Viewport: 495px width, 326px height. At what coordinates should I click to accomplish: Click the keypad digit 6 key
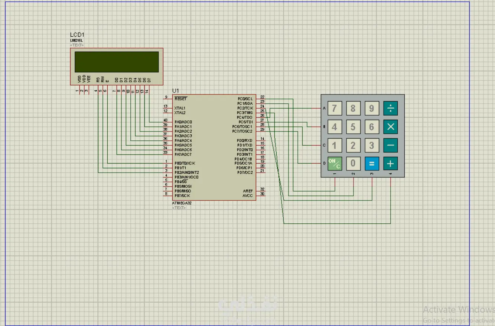pyautogui.click(x=372, y=127)
